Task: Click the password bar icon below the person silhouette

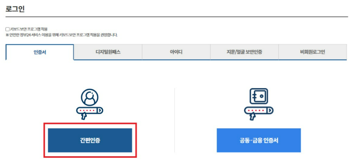Action: pyautogui.click(x=90, y=110)
